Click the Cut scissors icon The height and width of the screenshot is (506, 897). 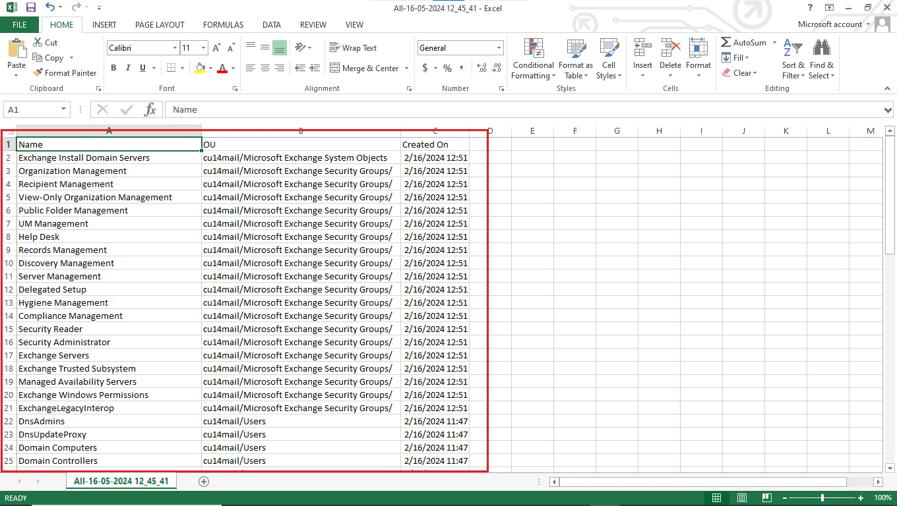[38, 42]
